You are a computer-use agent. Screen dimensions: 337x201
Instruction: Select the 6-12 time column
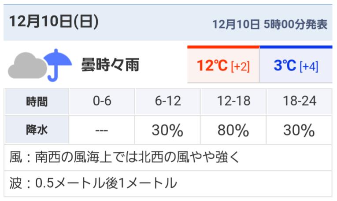pos(168,101)
